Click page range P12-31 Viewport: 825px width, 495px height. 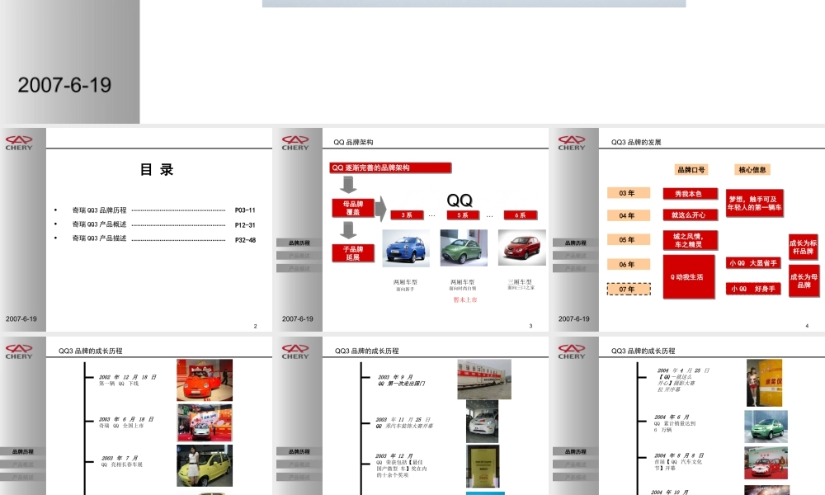[245, 224]
